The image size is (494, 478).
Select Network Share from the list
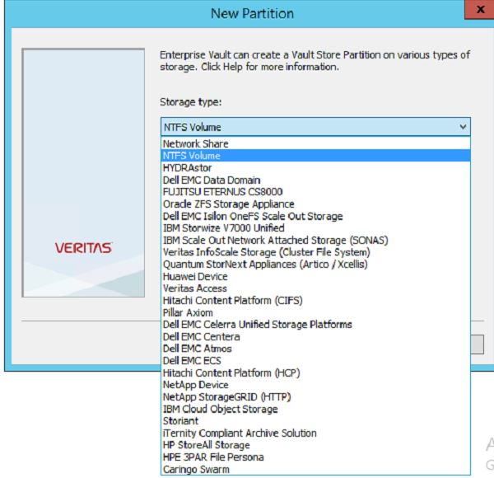[x=195, y=143]
